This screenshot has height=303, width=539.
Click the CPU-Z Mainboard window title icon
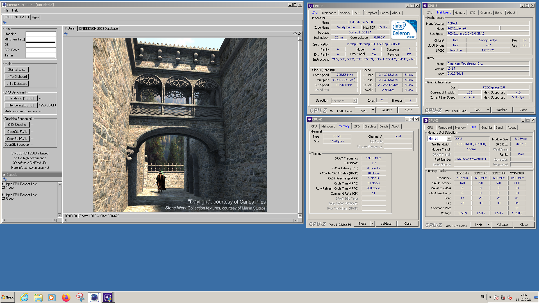point(425,6)
